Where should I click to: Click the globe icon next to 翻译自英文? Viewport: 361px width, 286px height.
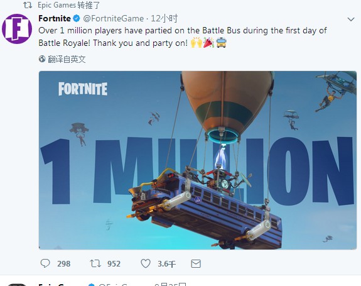click(42, 59)
